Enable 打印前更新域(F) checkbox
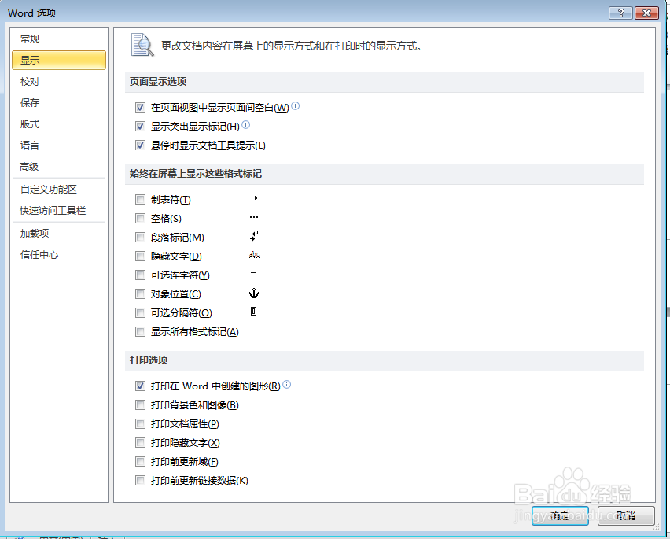This screenshot has width=670, height=539. (x=140, y=462)
